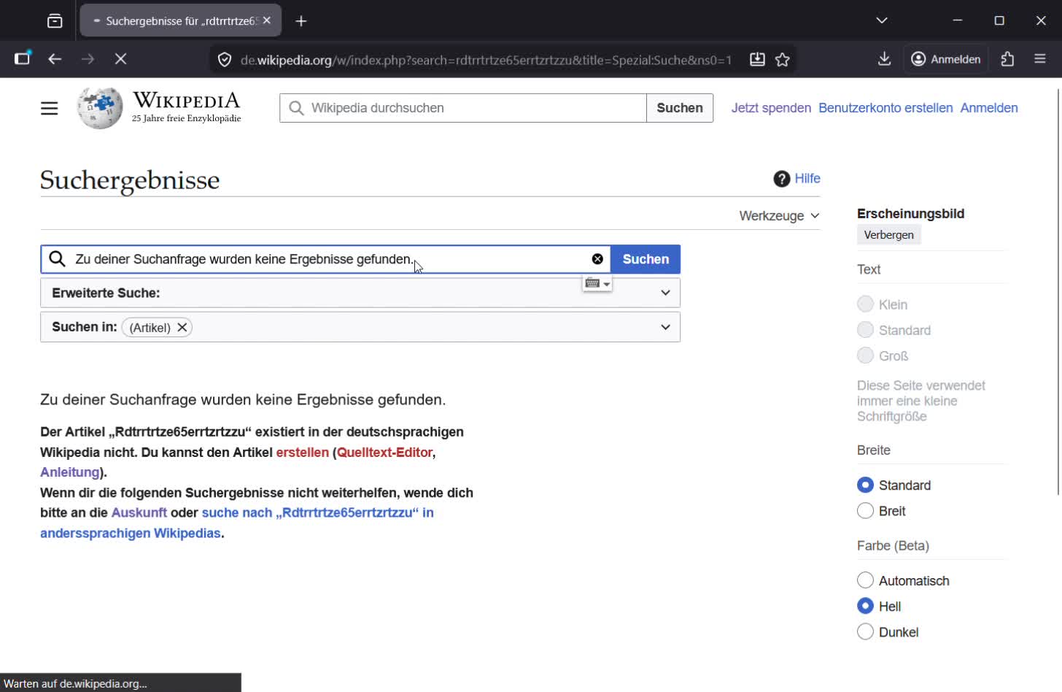The image size is (1062, 692).
Task: Select Automatisch under Farbe (Beta)
Action: 865,580
